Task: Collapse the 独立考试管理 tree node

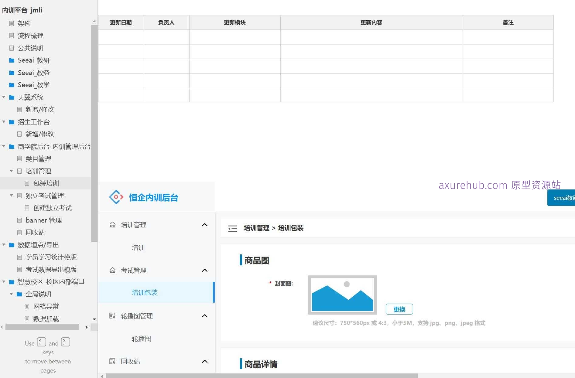Action: pos(11,196)
